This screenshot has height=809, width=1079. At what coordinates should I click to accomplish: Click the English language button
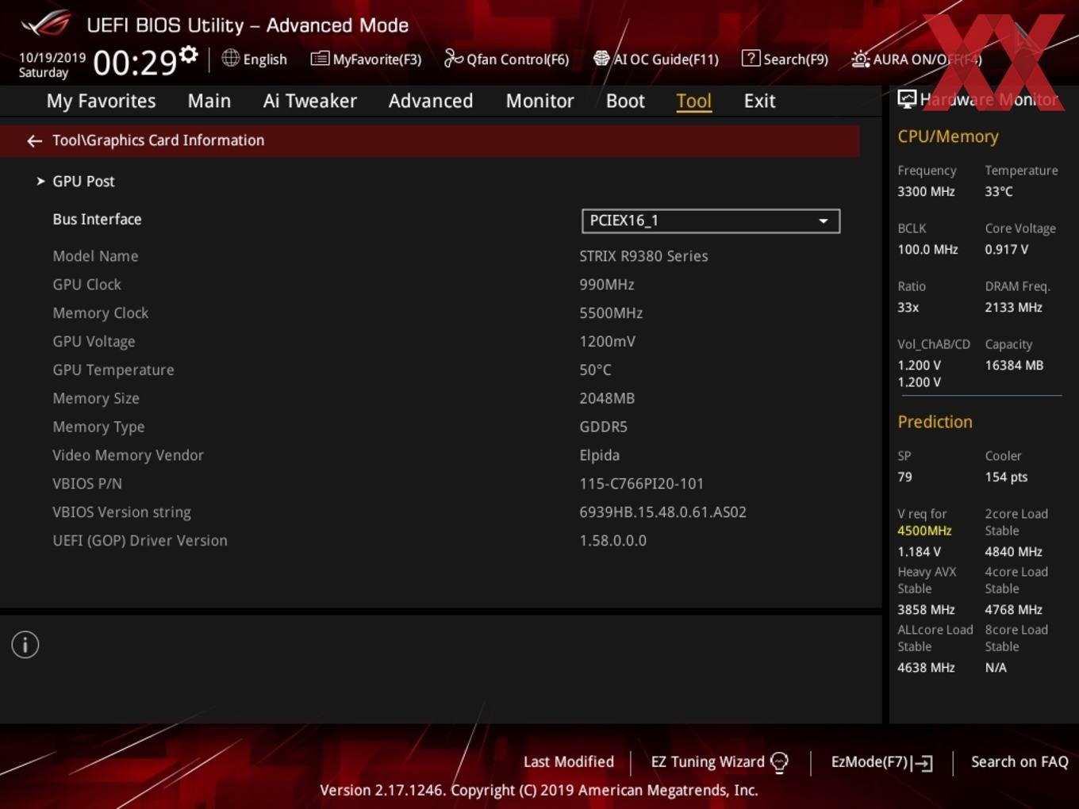point(265,59)
